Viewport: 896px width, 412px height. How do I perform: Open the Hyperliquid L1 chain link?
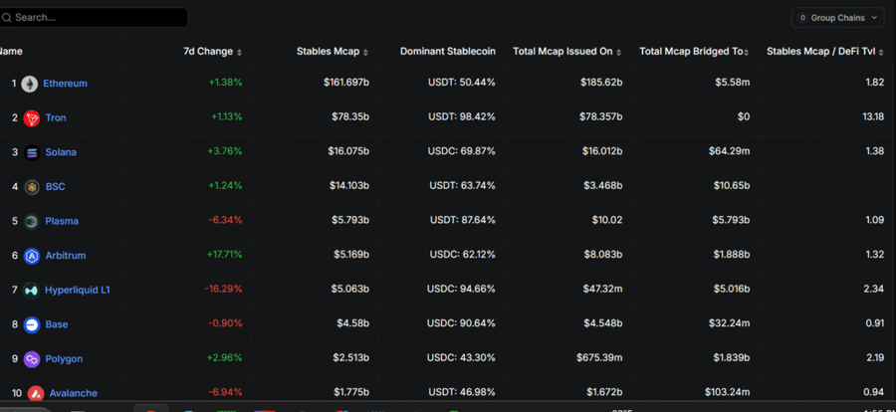pos(79,290)
